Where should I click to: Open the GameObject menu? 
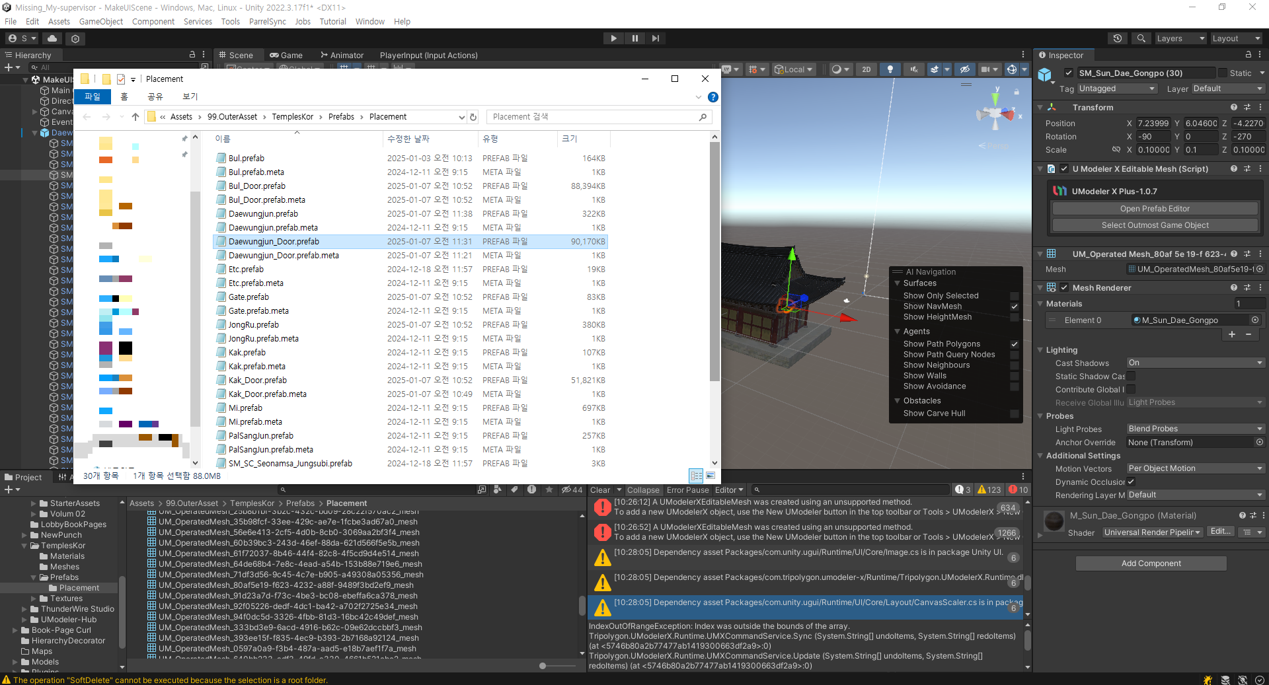101,21
